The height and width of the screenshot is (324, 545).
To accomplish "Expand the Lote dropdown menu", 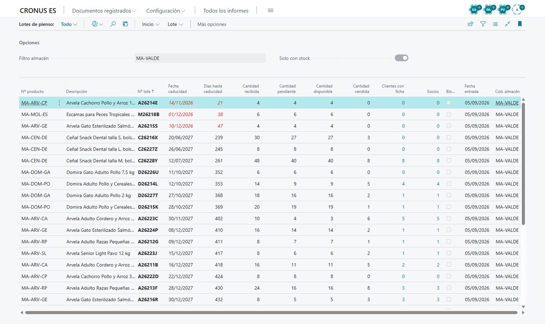I will [x=175, y=24].
